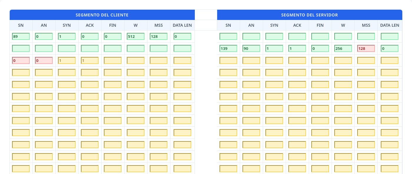Focus the red client SN field containing 0
This screenshot has width=412, height=174.
click(x=21, y=60)
